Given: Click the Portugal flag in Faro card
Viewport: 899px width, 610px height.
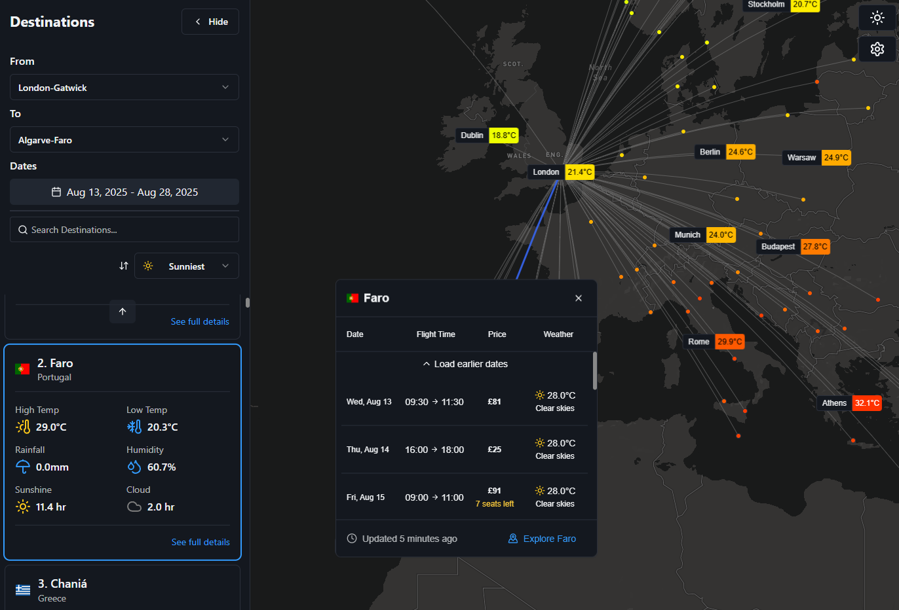Looking at the screenshot, I should (22, 369).
